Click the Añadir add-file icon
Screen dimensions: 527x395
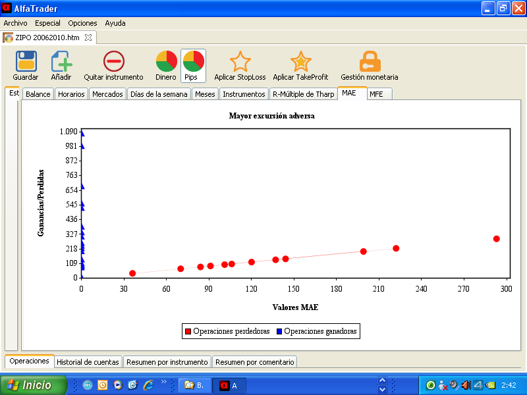[x=61, y=62]
